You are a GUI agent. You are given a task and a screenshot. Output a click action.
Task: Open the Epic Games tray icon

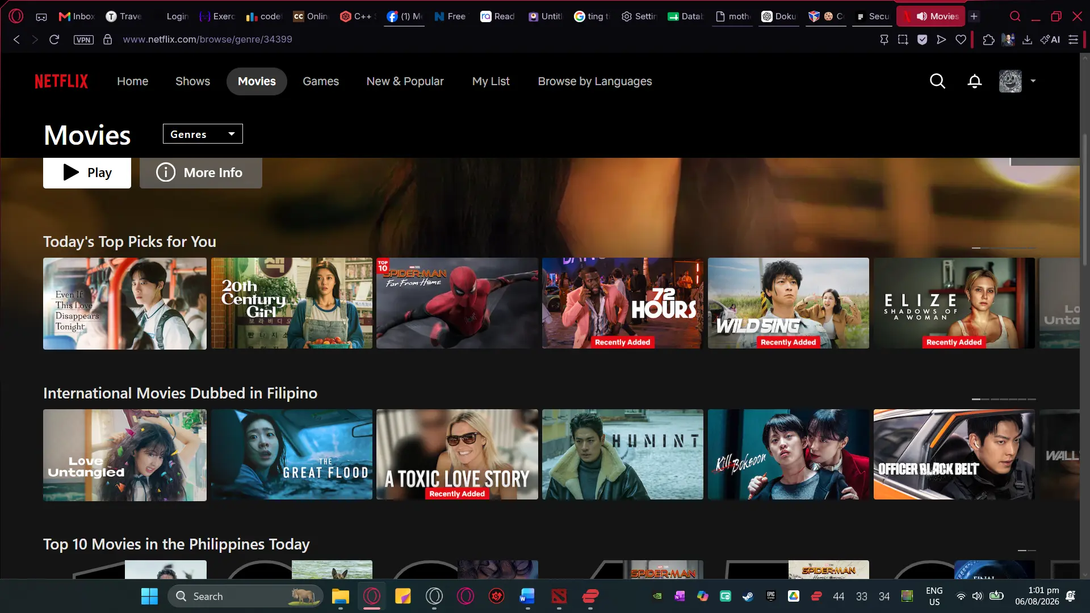[770, 596]
